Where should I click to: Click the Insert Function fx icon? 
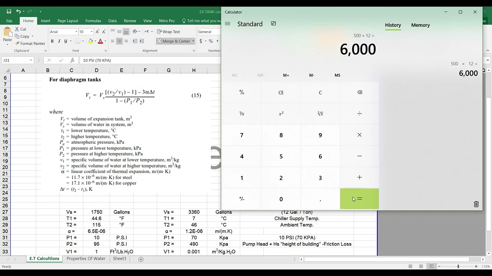pos(72,60)
